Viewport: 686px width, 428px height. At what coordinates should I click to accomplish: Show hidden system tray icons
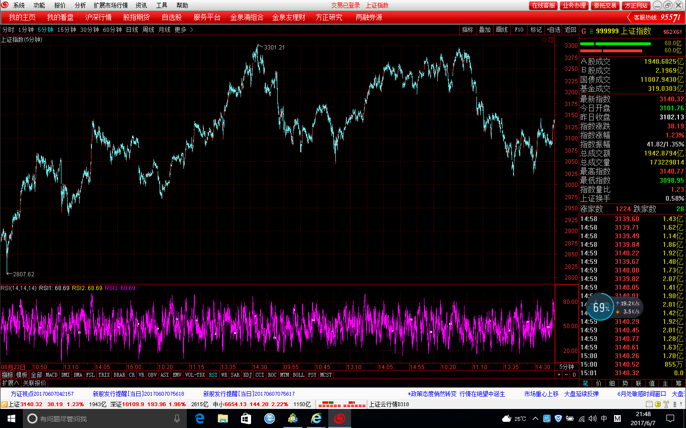535,418
